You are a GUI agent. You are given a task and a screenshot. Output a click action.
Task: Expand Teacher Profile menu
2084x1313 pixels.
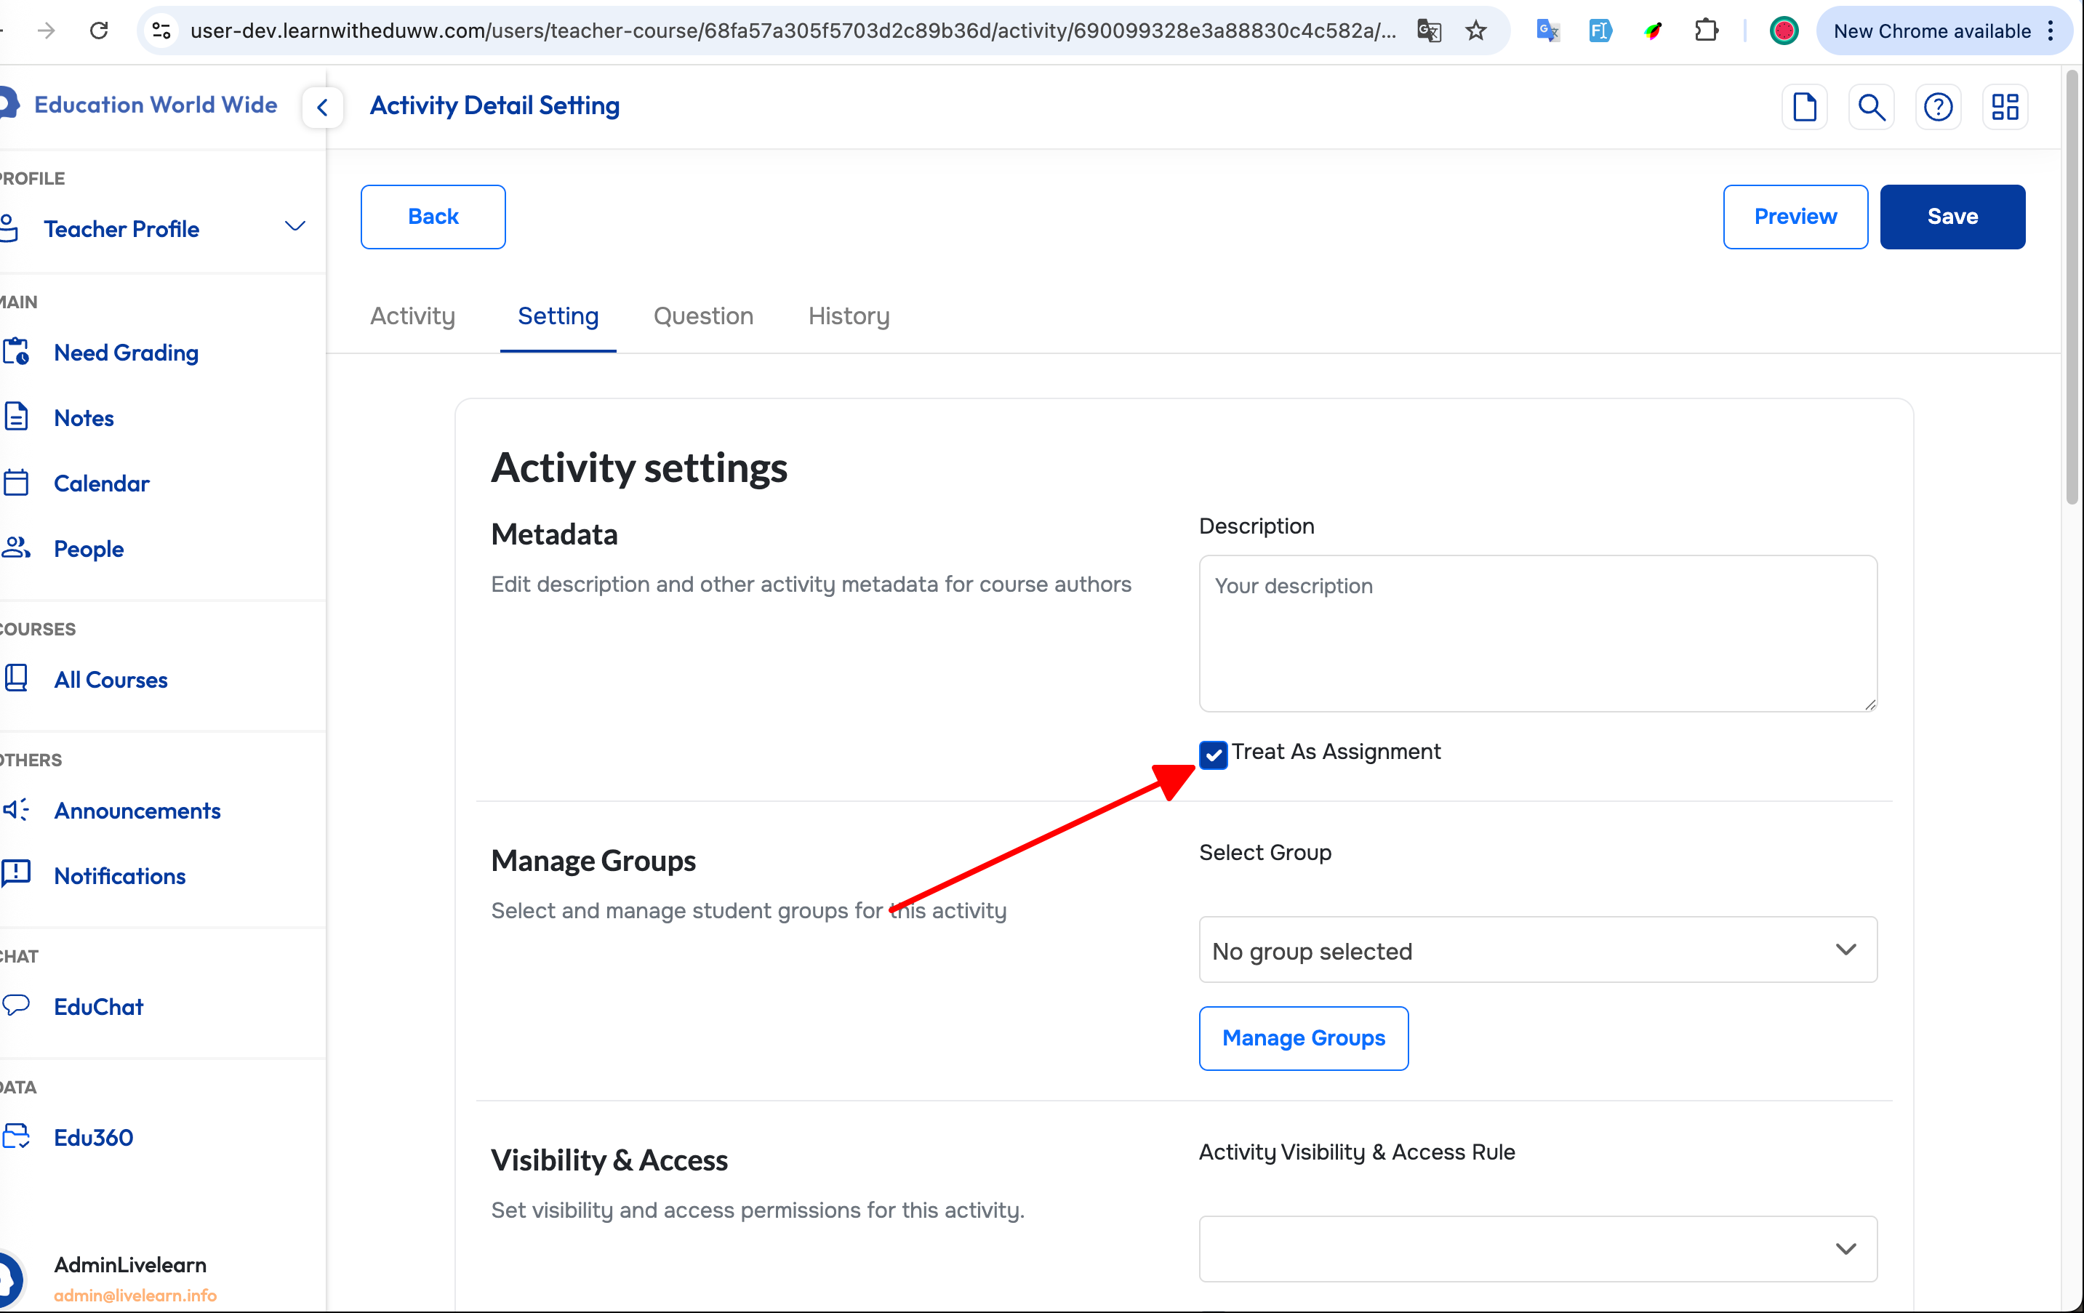294,228
